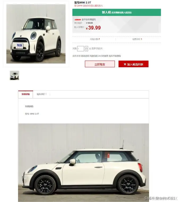The height and width of the screenshot is (202, 179).
Task: Click the green 新人租 promotion banner
Action: pos(117,12)
